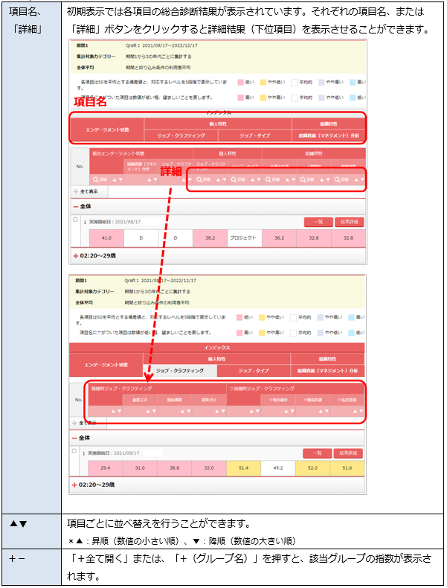Open ジョブ・タイプ tab in the red-outlined index box

pyautogui.click(x=255, y=135)
